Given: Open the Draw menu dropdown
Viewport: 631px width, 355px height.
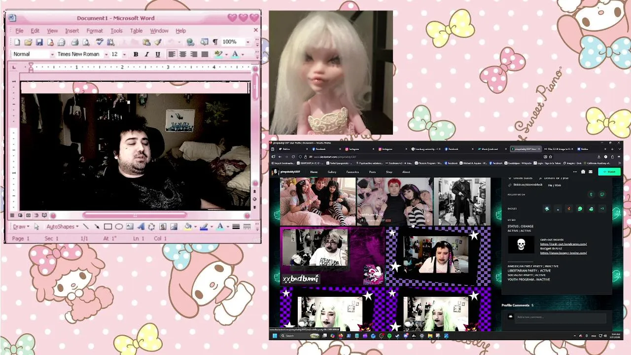Looking at the screenshot, I should click(21, 227).
